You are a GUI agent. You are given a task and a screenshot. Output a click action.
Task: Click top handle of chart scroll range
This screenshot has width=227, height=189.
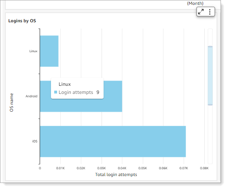[x=210, y=47]
